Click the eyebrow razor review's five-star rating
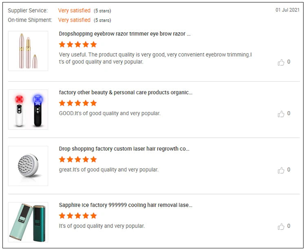Image resolution: width=306 pixels, height=250 pixels. pyautogui.click(x=78, y=45)
